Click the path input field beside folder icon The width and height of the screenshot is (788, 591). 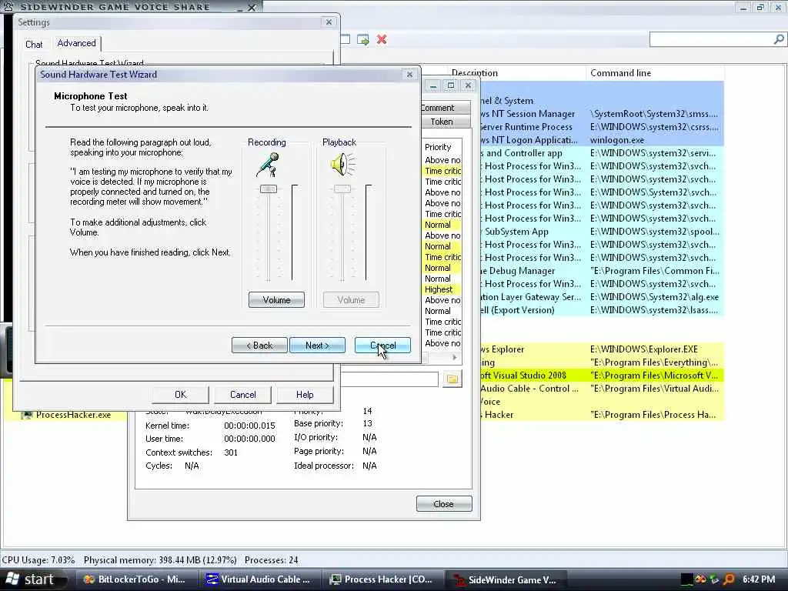point(389,379)
